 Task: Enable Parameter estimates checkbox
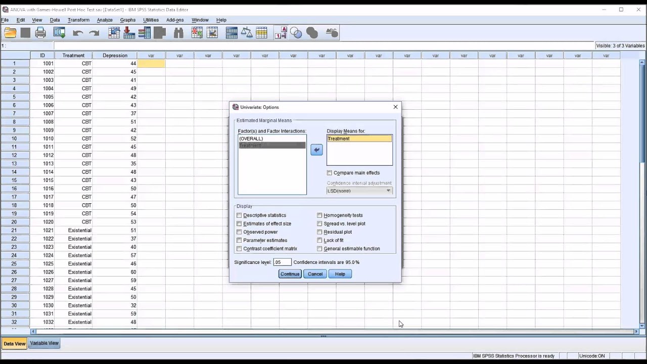240,240
